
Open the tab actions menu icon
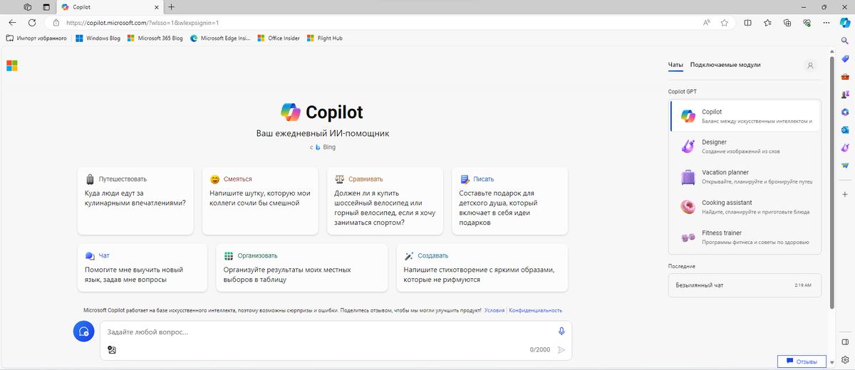pyautogui.click(x=46, y=6)
